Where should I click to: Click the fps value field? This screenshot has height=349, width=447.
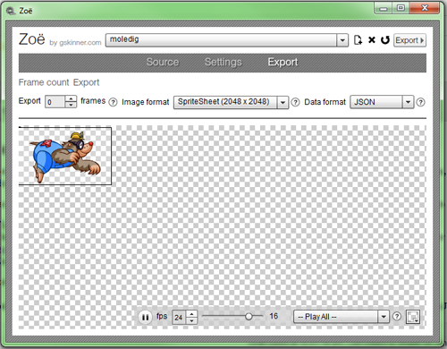[179, 317]
